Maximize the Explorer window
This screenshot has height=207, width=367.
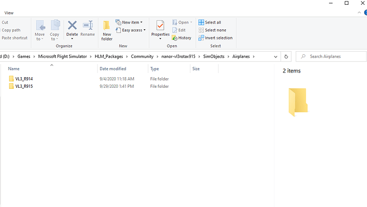[347, 3]
